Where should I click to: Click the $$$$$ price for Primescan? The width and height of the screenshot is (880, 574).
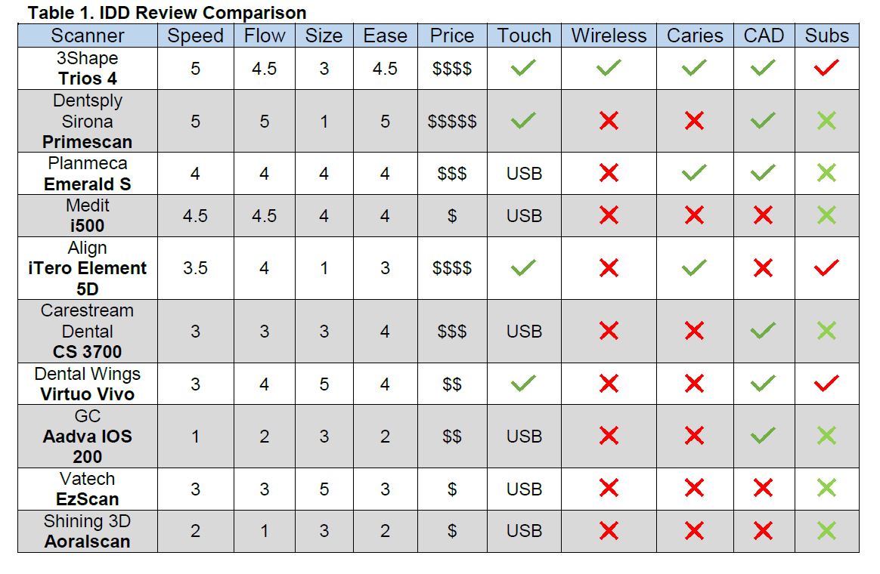451,122
